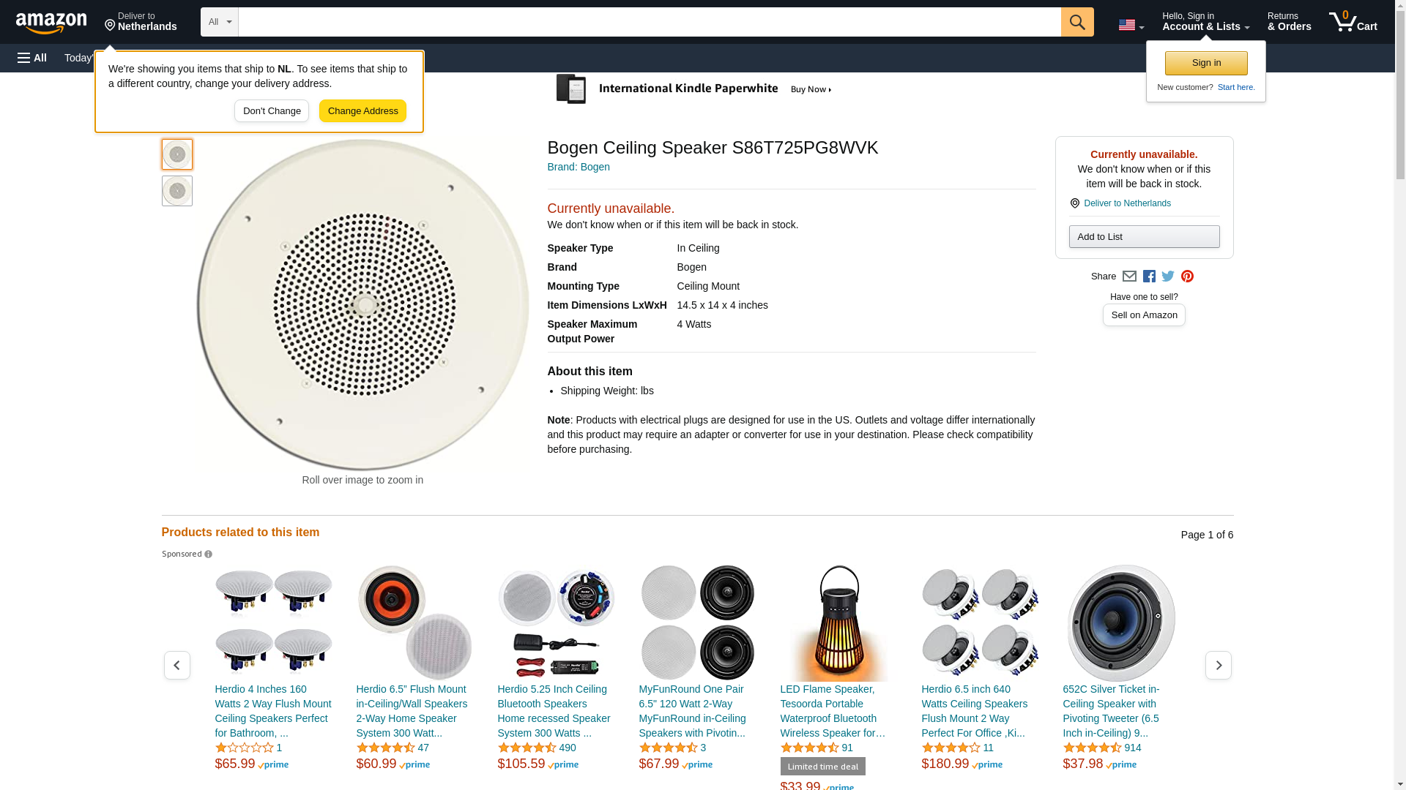This screenshot has height=790, width=1406.
Task: Click the yellow Sign in button
Action: (1206, 63)
